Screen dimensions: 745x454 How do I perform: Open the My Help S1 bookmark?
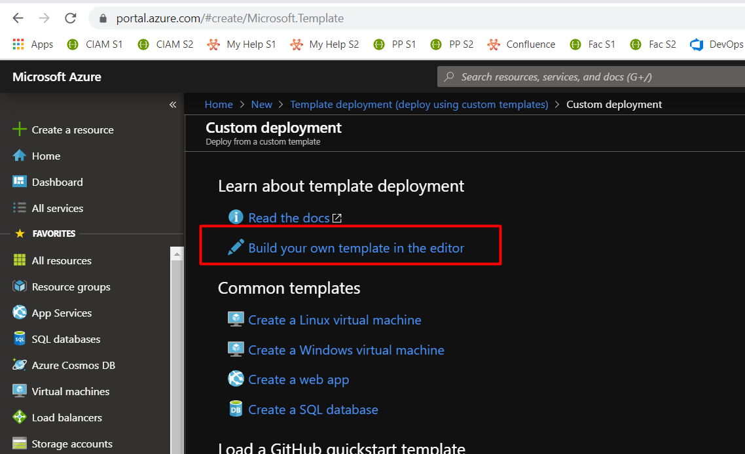pyautogui.click(x=242, y=44)
